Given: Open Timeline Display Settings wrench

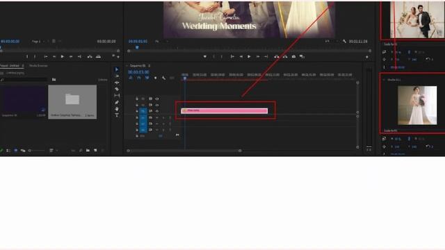Looking at the screenshot, I should coord(164,78).
